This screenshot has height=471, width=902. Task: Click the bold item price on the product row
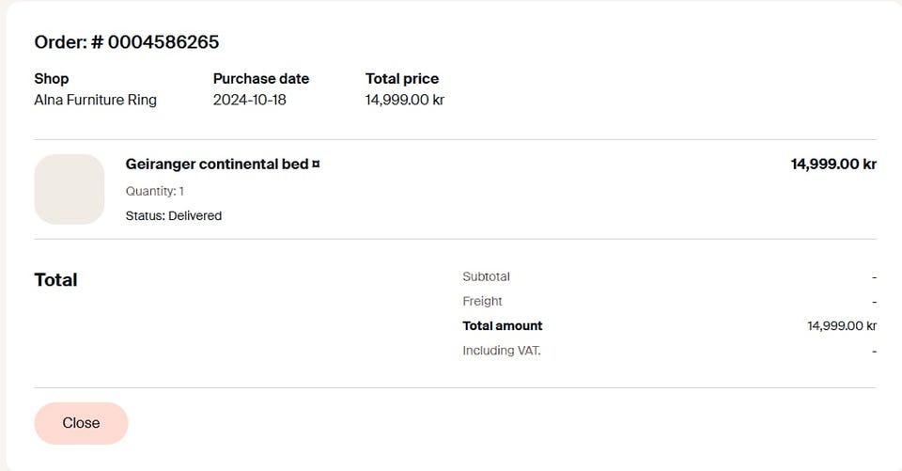click(x=833, y=165)
